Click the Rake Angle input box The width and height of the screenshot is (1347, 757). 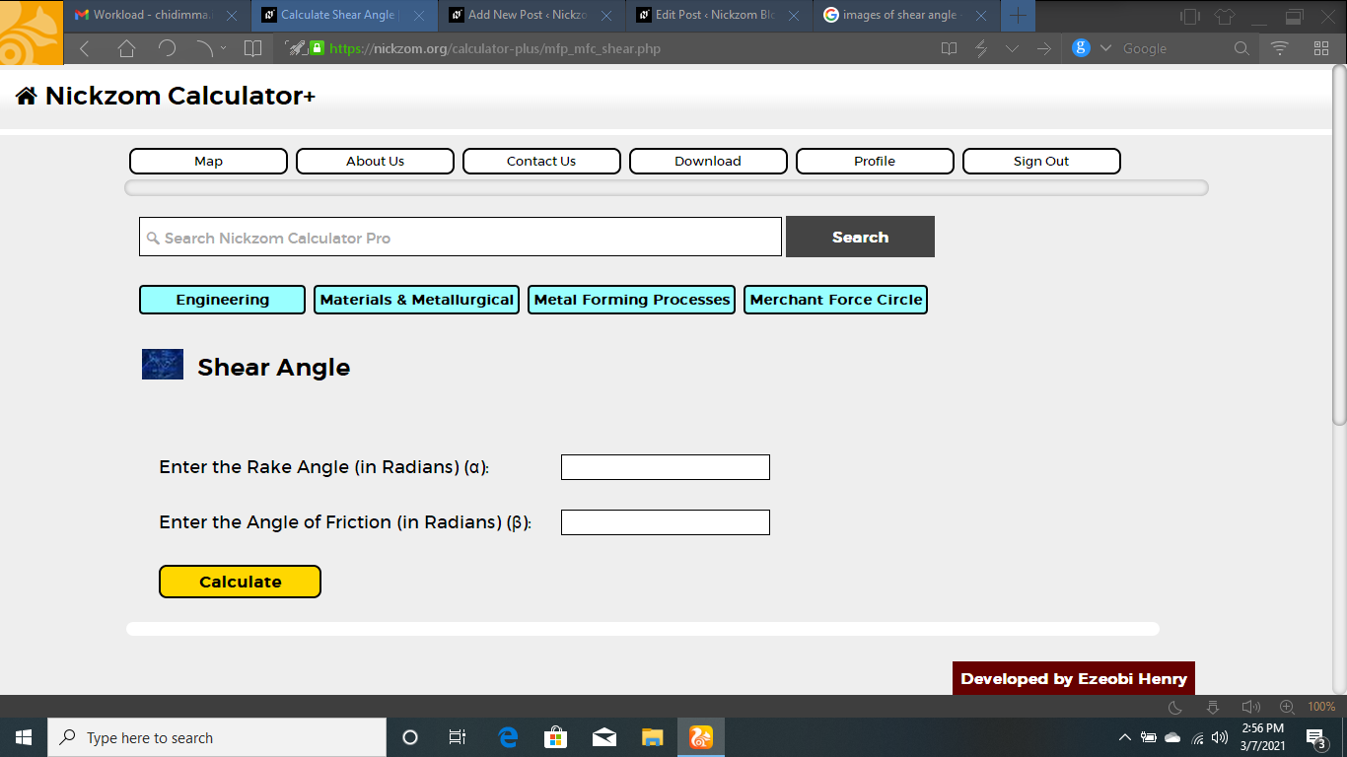coord(666,467)
